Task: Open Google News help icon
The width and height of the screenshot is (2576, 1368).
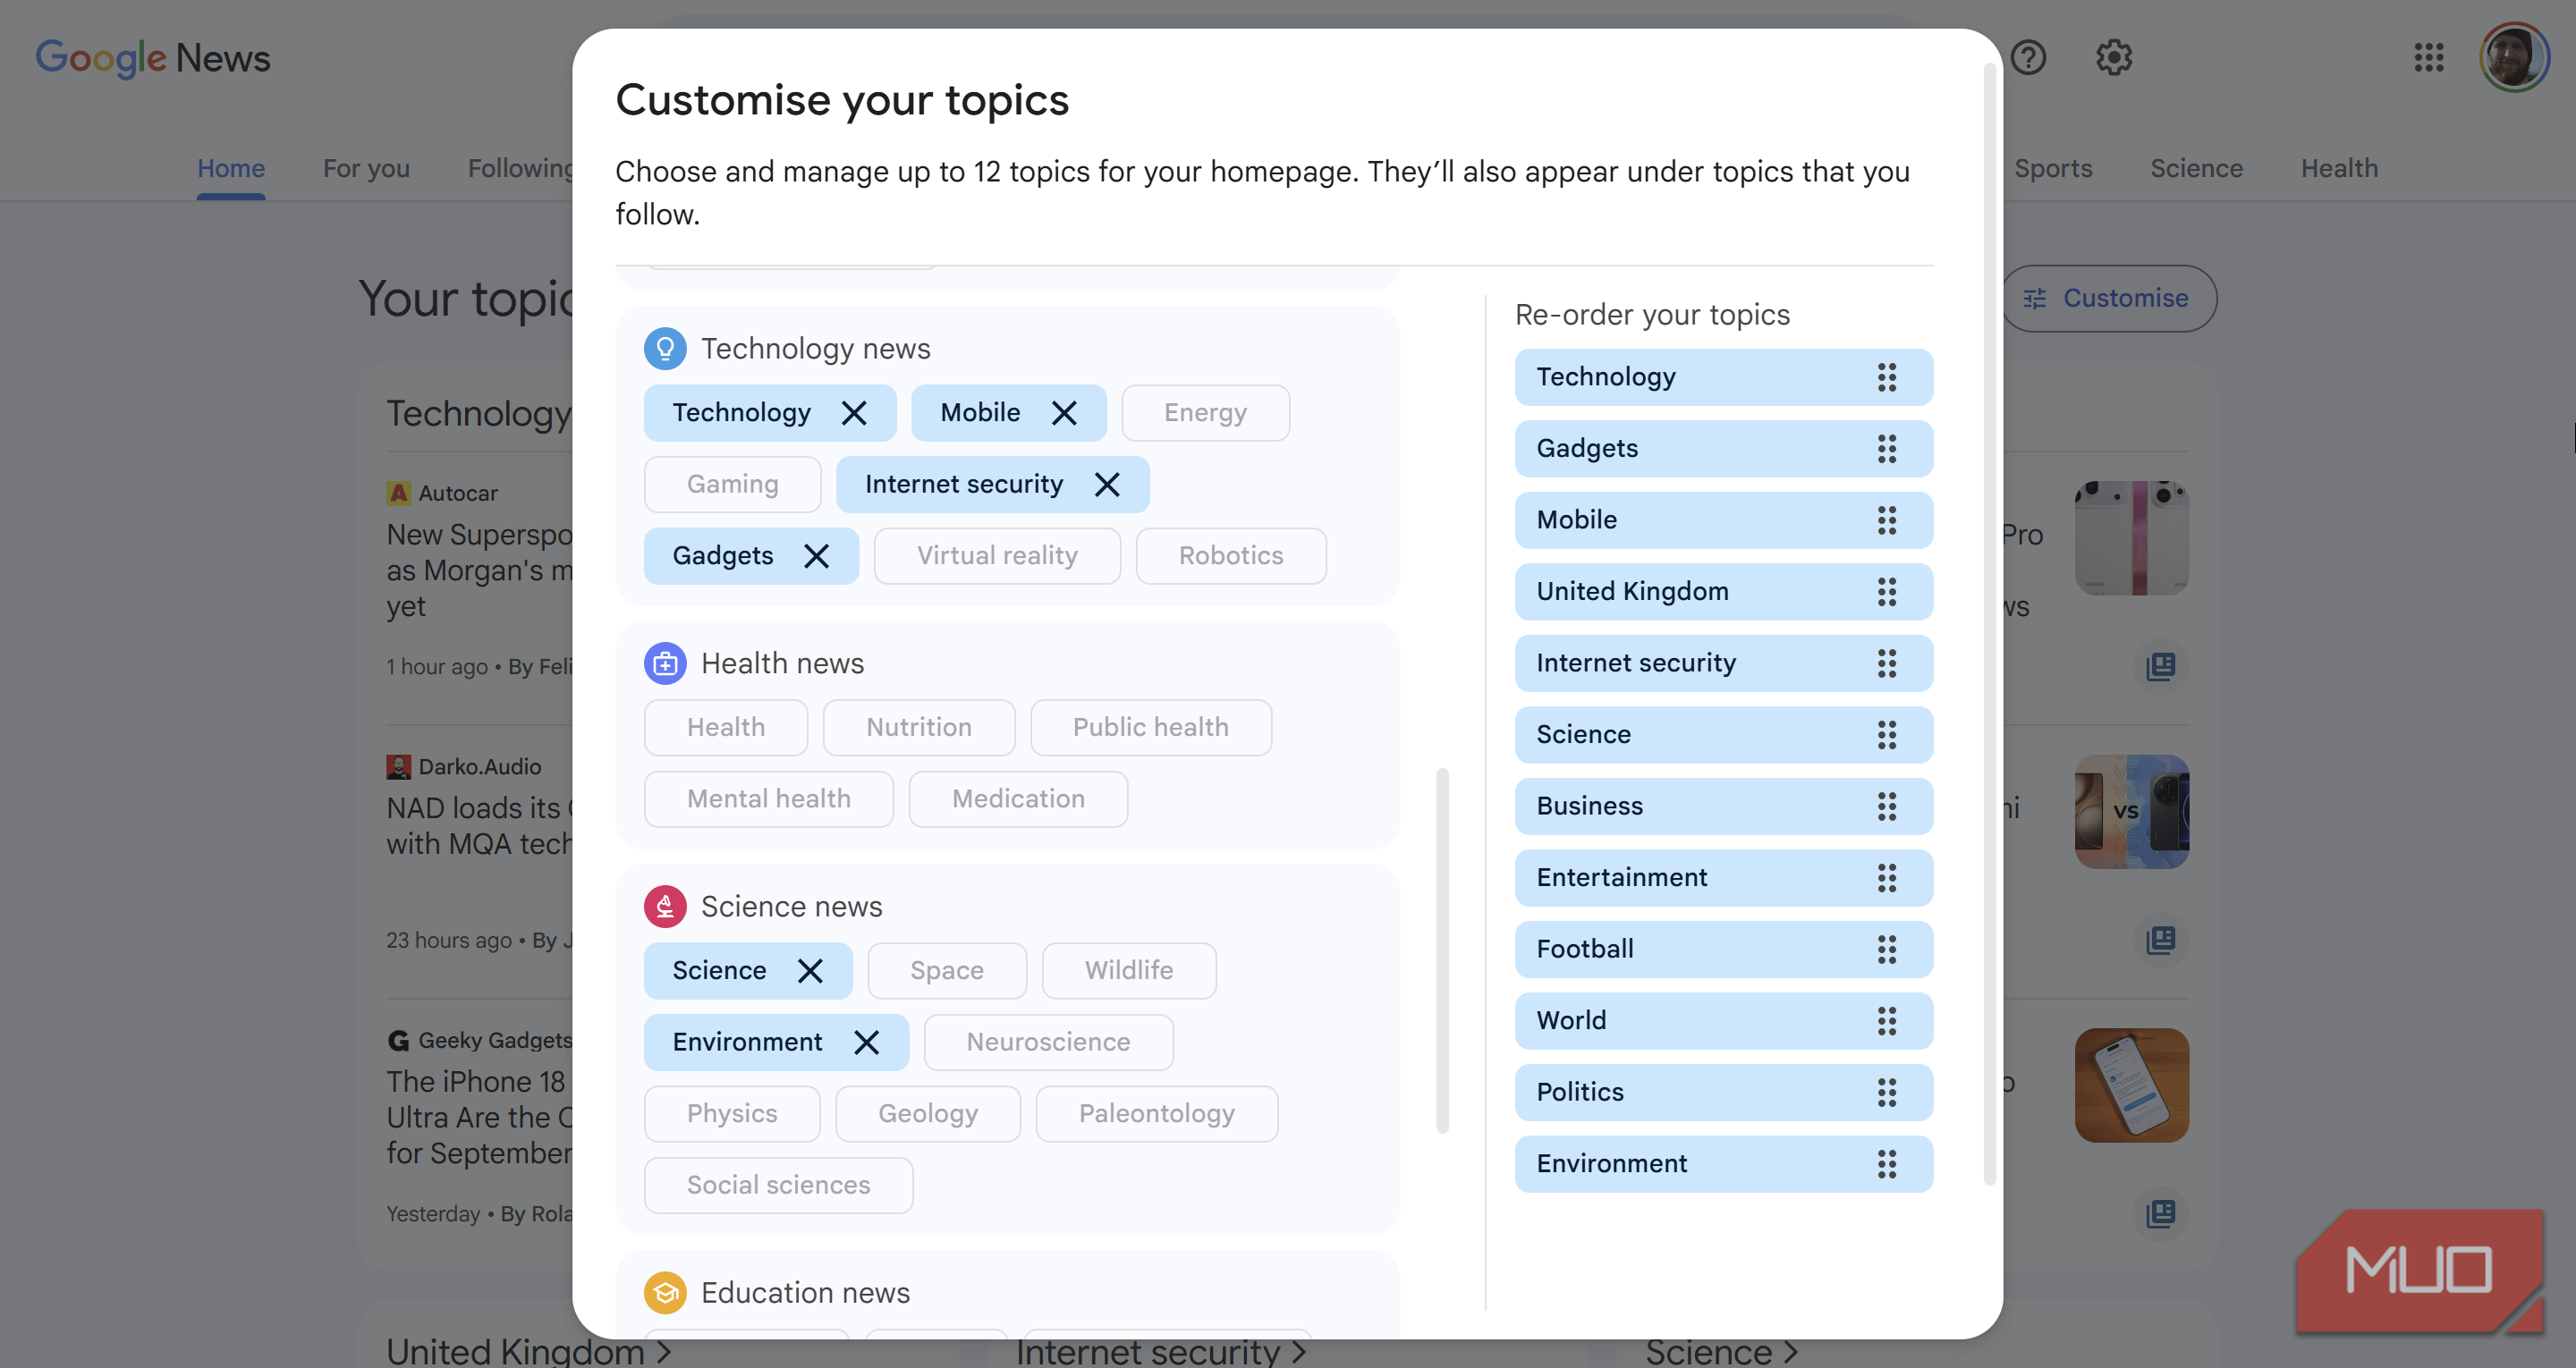Action: tap(2028, 58)
